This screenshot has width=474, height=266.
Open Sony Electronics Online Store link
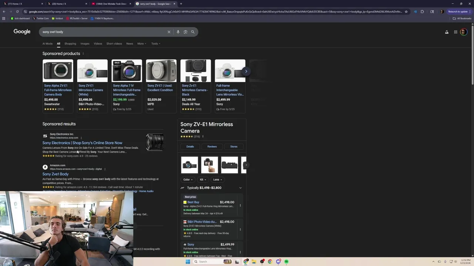[82, 143]
